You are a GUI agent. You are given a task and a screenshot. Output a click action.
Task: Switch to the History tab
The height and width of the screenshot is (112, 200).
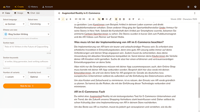[x=33, y=7]
